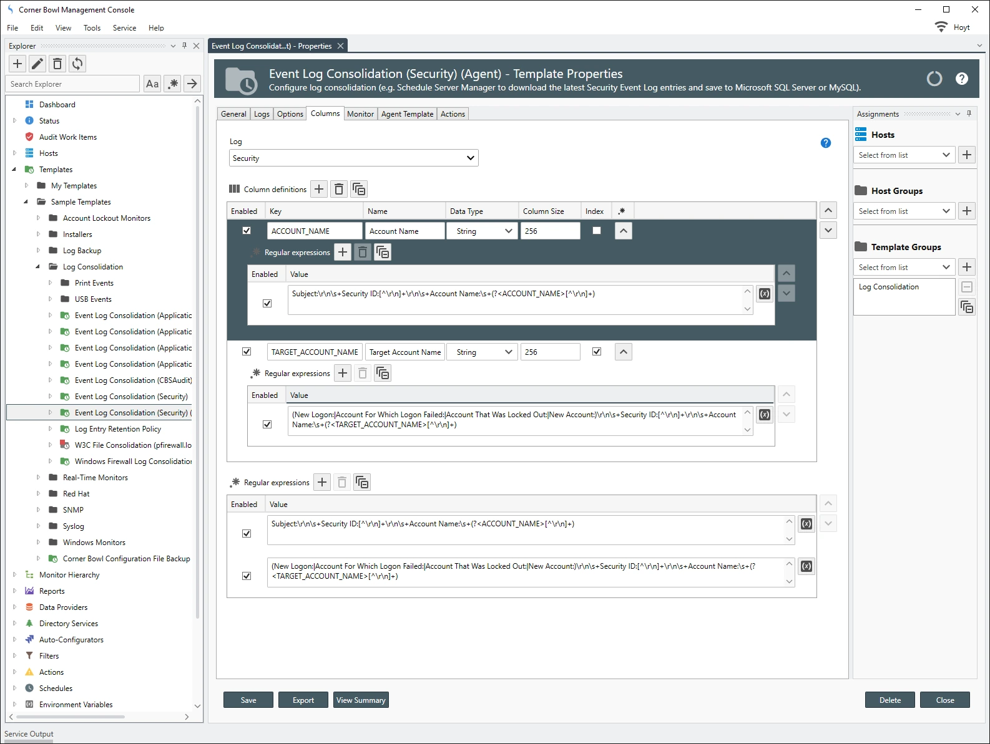Screen dimensions: 990x744
Task: Add a new column definition
Action: [319, 189]
